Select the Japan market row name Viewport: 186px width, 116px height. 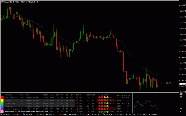[9, 100]
